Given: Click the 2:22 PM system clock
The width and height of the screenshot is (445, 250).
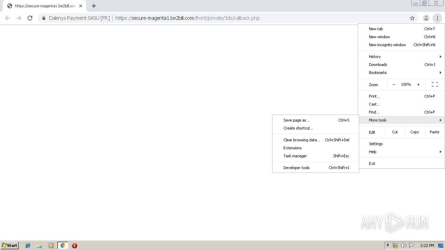Looking at the screenshot, I should coord(427,245).
